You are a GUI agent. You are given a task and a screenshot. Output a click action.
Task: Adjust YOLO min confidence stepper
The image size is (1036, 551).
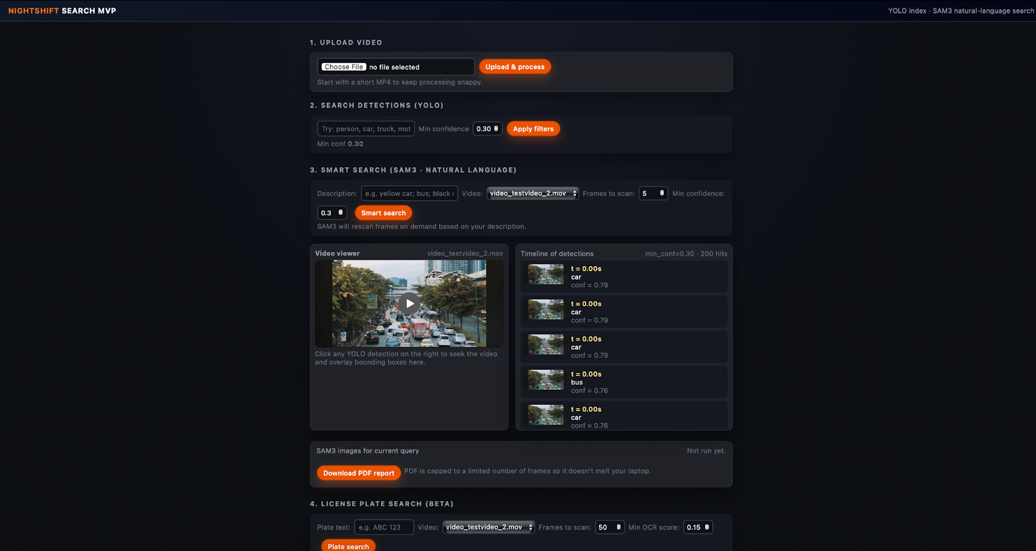pyautogui.click(x=496, y=129)
